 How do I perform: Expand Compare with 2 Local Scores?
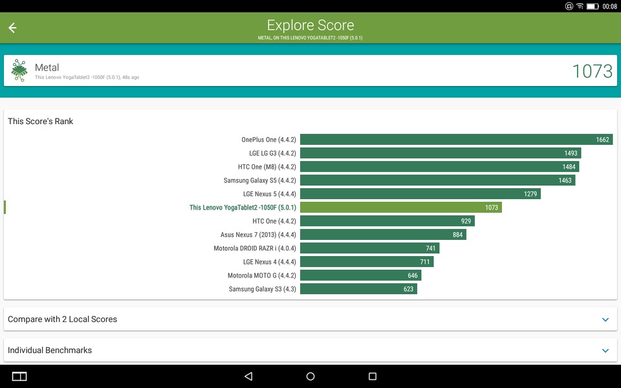(x=310, y=319)
